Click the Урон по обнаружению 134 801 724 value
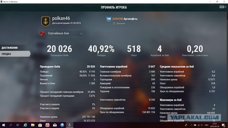 point(149,112)
